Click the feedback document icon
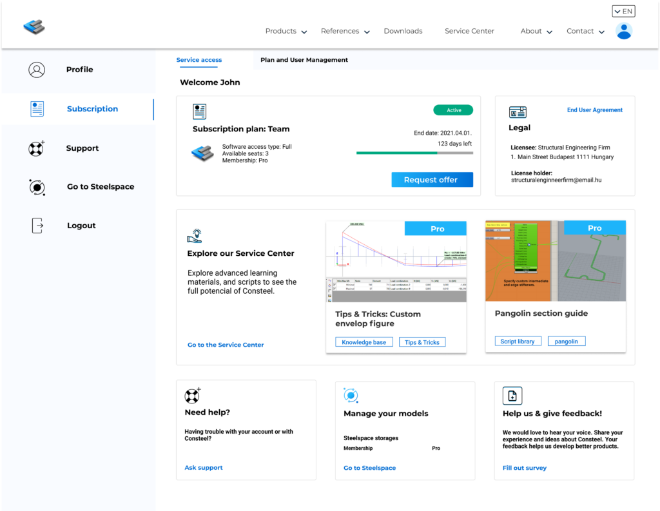Screen dimensions: 660x511 512,396
